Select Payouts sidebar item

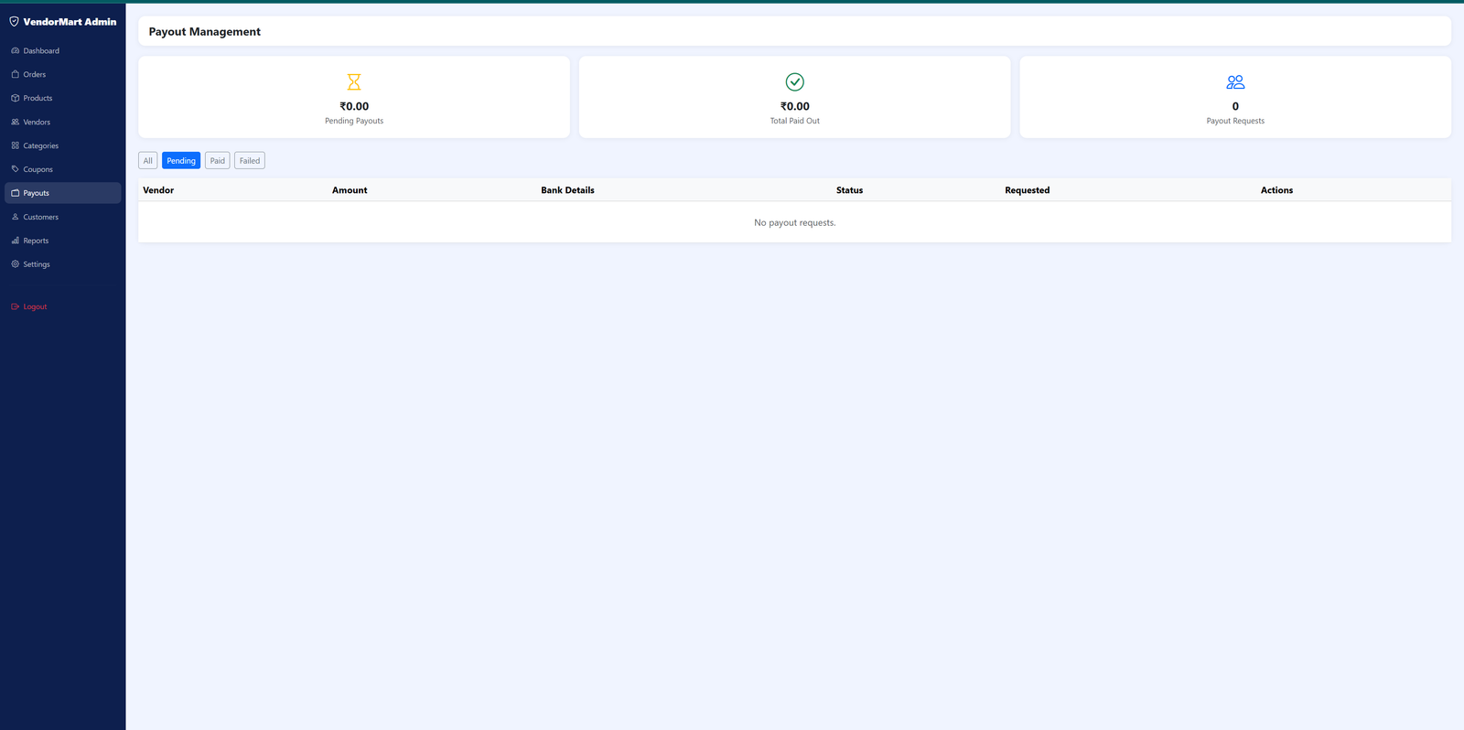click(62, 193)
